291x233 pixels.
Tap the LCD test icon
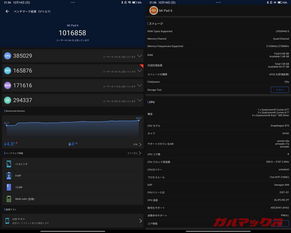(x=8, y=221)
